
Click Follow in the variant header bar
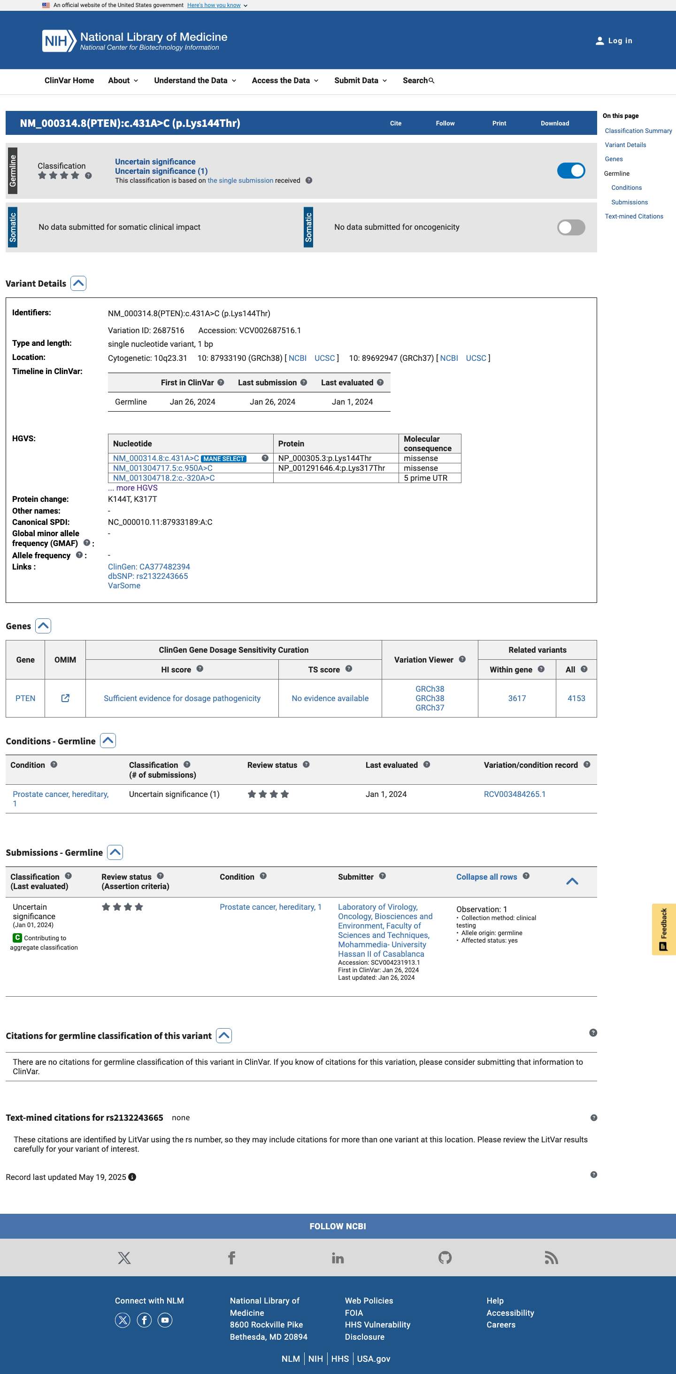click(x=446, y=123)
